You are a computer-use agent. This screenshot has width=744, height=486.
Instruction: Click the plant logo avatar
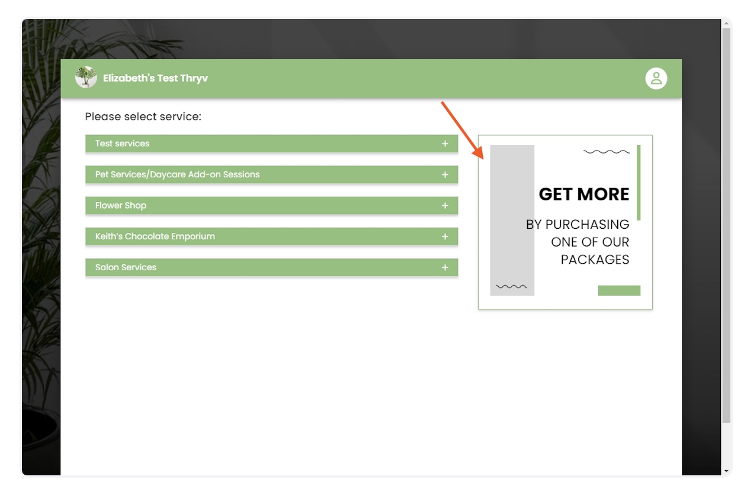[86, 78]
